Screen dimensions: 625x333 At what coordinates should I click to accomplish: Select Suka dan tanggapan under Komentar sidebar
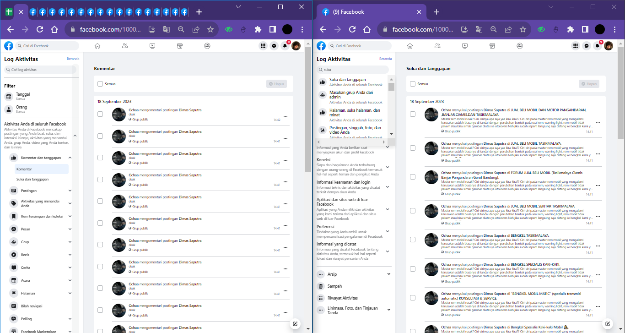[42, 179]
